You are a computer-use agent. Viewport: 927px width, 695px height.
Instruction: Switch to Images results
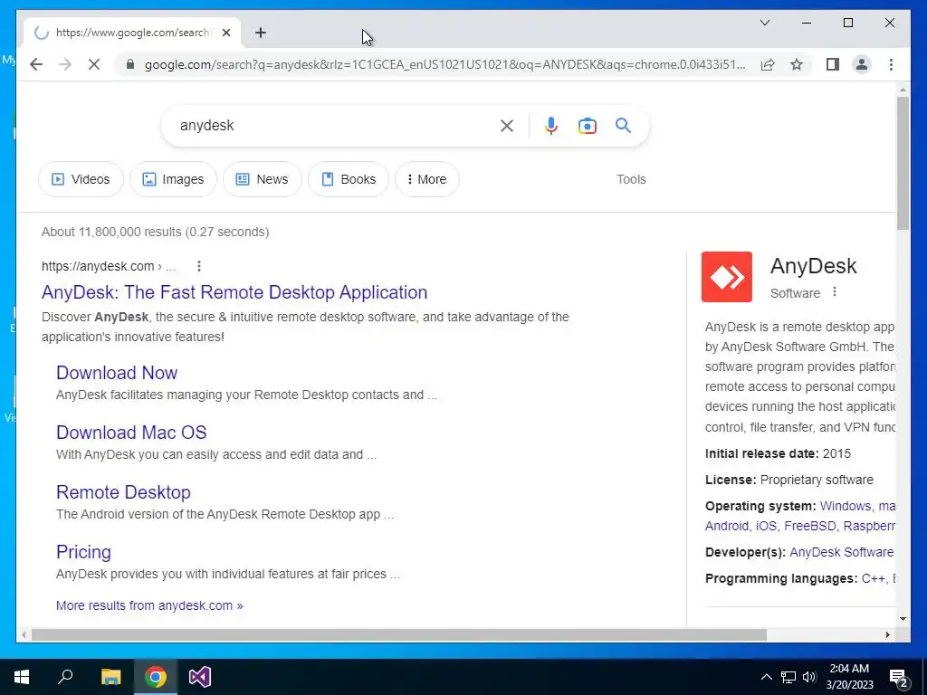point(173,179)
